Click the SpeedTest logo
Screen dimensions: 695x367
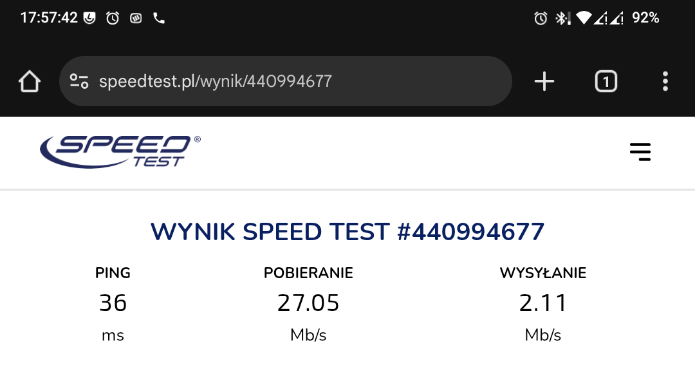[120, 151]
